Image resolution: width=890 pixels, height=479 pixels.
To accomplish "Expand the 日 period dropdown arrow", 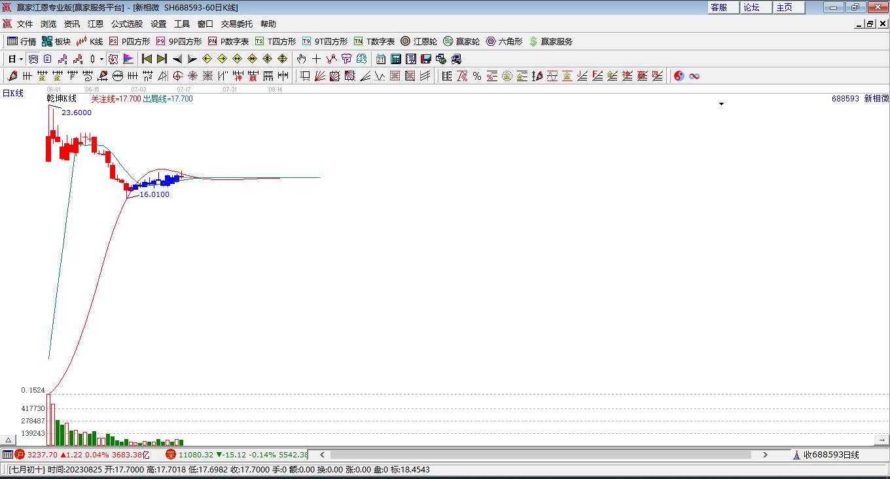I will (21, 59).
